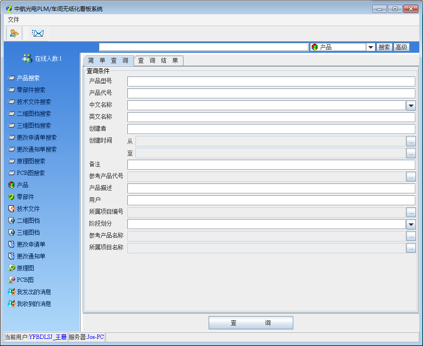Open 原理图搜索 in the sidebar

tap(27, 161)
